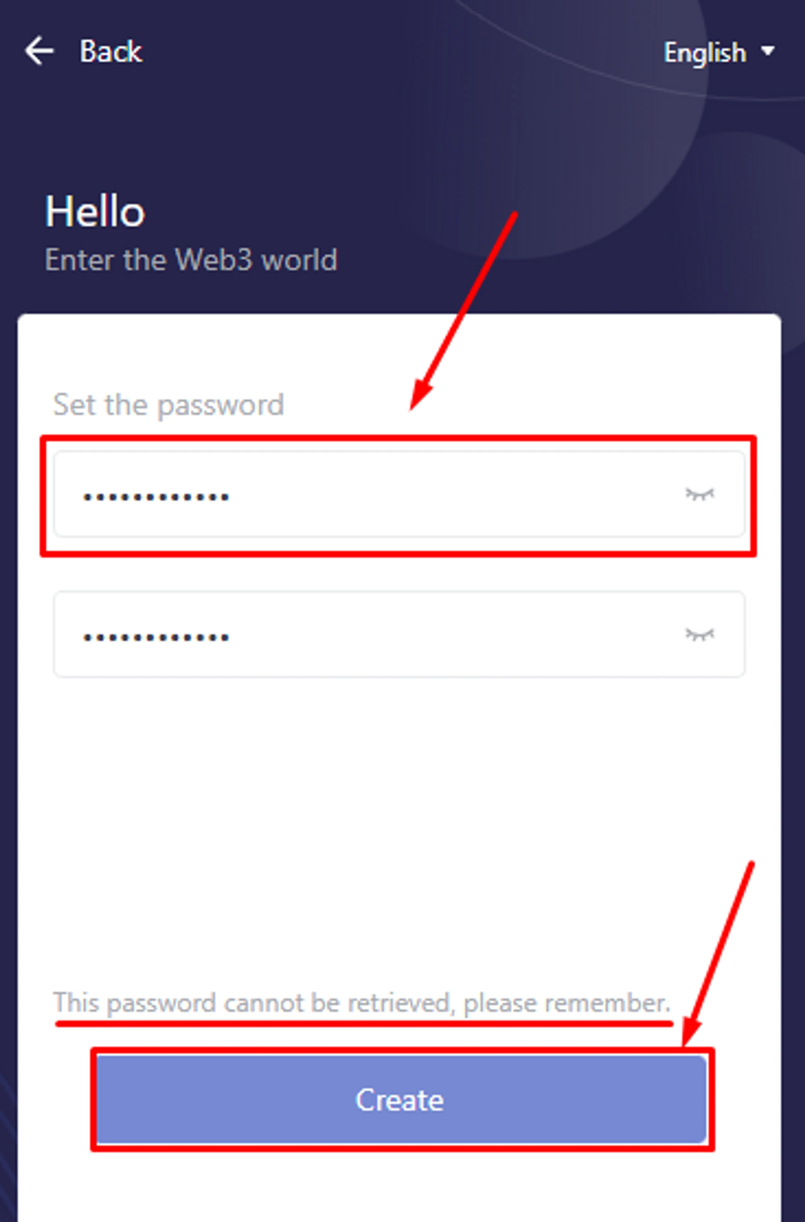This screenshot has width=805, height=1222.
Task: Click the Enter the Web3 world subtitle
Action: pyautogui.click(x=191, y=260)
